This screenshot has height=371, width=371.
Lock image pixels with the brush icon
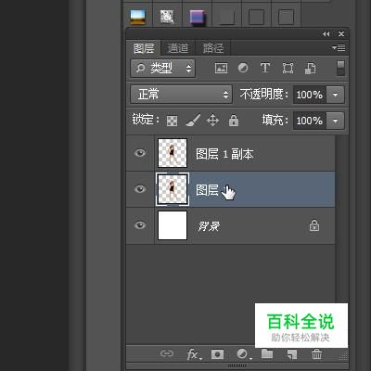193,121
